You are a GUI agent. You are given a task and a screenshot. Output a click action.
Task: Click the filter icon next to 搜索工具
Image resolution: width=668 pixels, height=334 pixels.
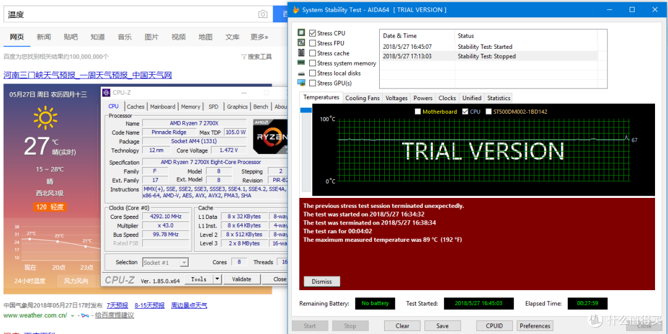pos(244,57)
